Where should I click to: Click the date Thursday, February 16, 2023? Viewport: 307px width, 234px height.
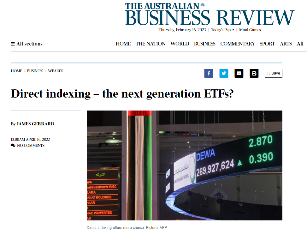tap(182, 30)
